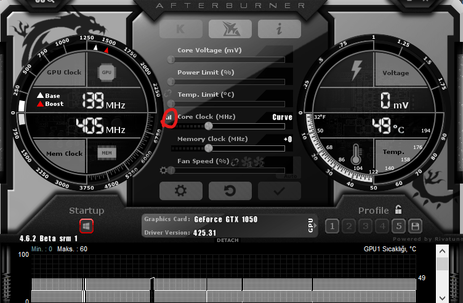Click the GPU1 Sıcaklığı graph title
Screen dimensions: 463x303
click(390, 249)
